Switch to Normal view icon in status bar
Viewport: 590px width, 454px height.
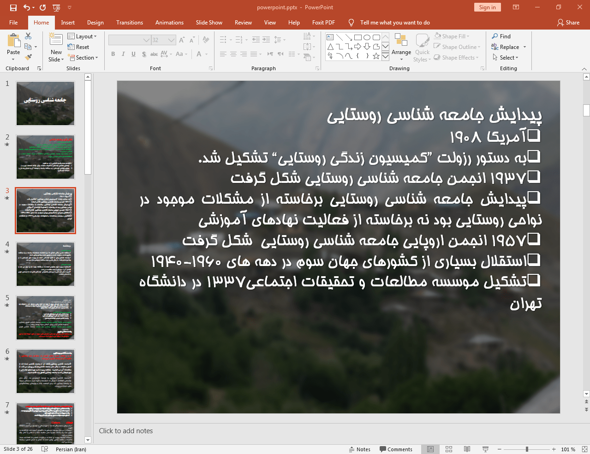coord(430,449)
